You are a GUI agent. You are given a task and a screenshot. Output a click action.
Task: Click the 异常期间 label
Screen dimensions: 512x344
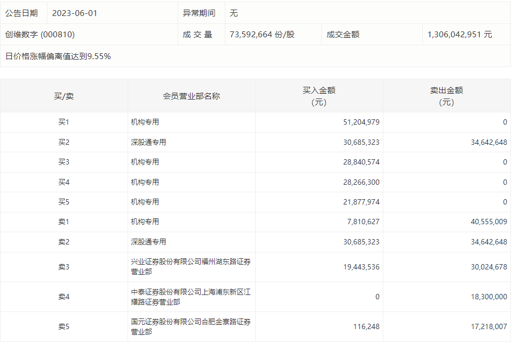[199, 13]
